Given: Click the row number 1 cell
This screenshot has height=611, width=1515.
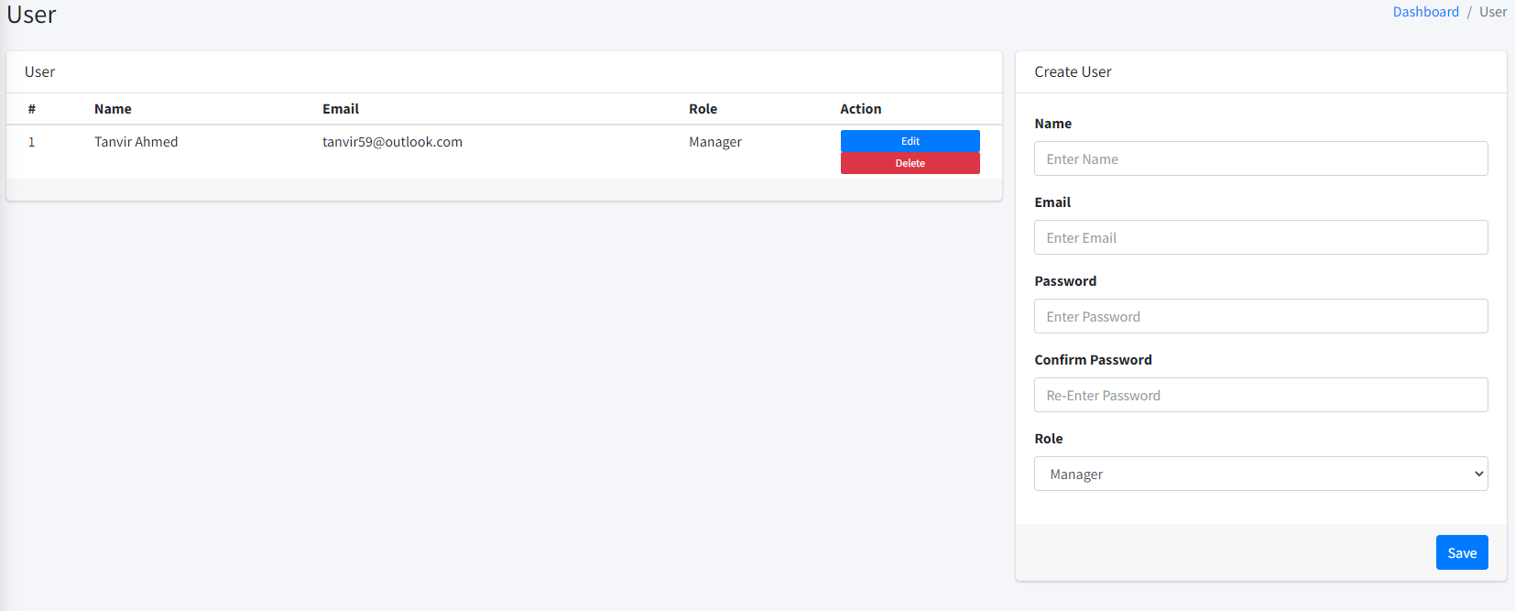Looking at the screenshot, I should pos(32,142).
